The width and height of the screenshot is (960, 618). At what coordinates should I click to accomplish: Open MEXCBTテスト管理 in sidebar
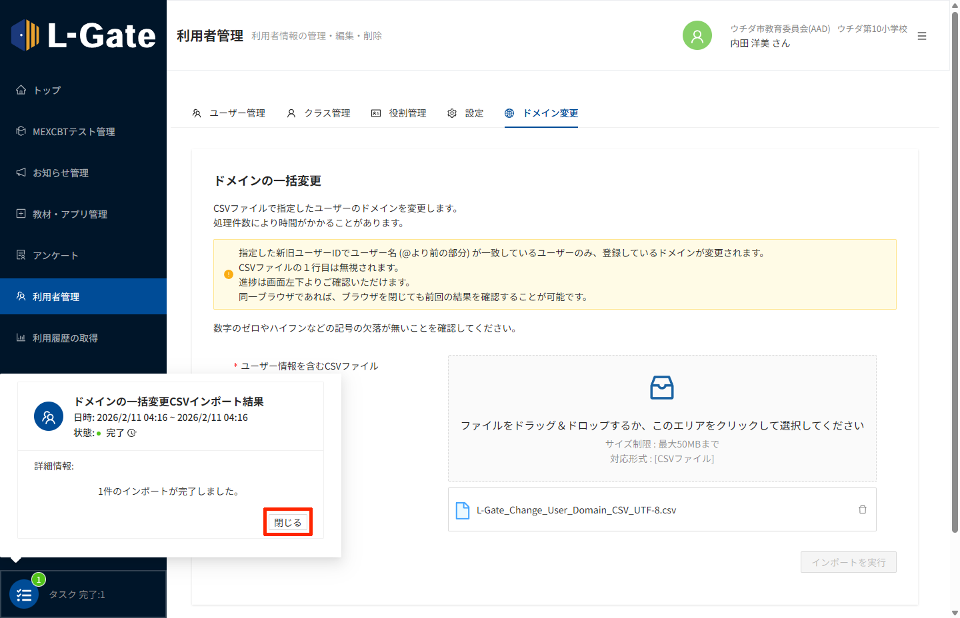pyautogui.click(x=73, y=132)
